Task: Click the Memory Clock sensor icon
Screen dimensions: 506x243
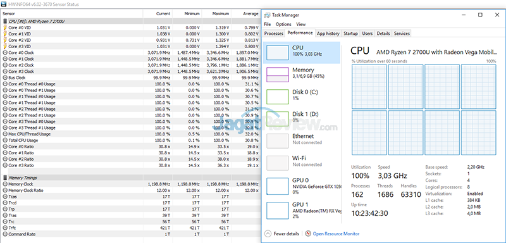Action: pyautogui.click(x=5, y=184)
